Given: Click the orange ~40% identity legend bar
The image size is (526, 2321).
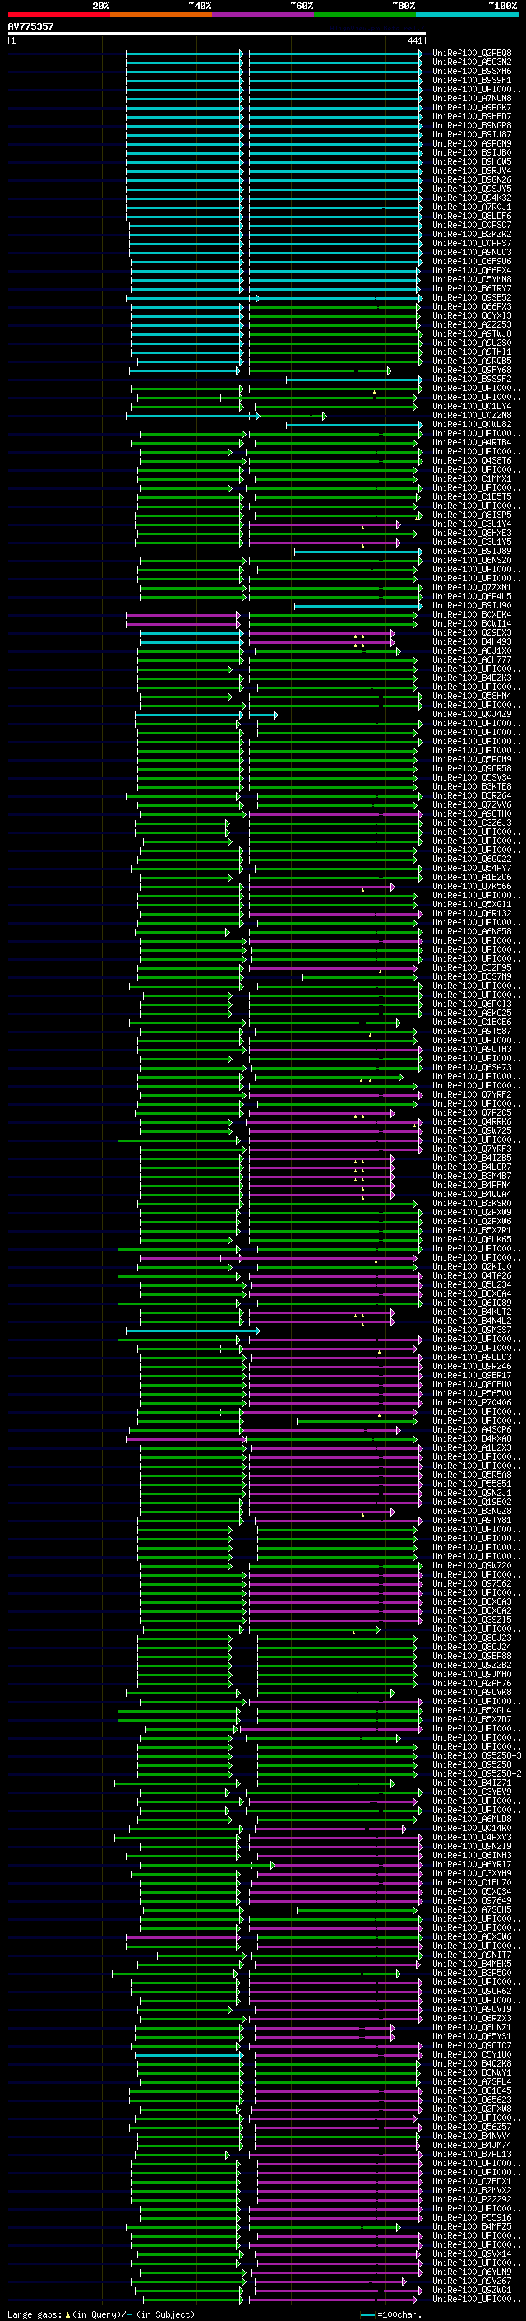Looking at the screenshot, I should tap(161, 15).
